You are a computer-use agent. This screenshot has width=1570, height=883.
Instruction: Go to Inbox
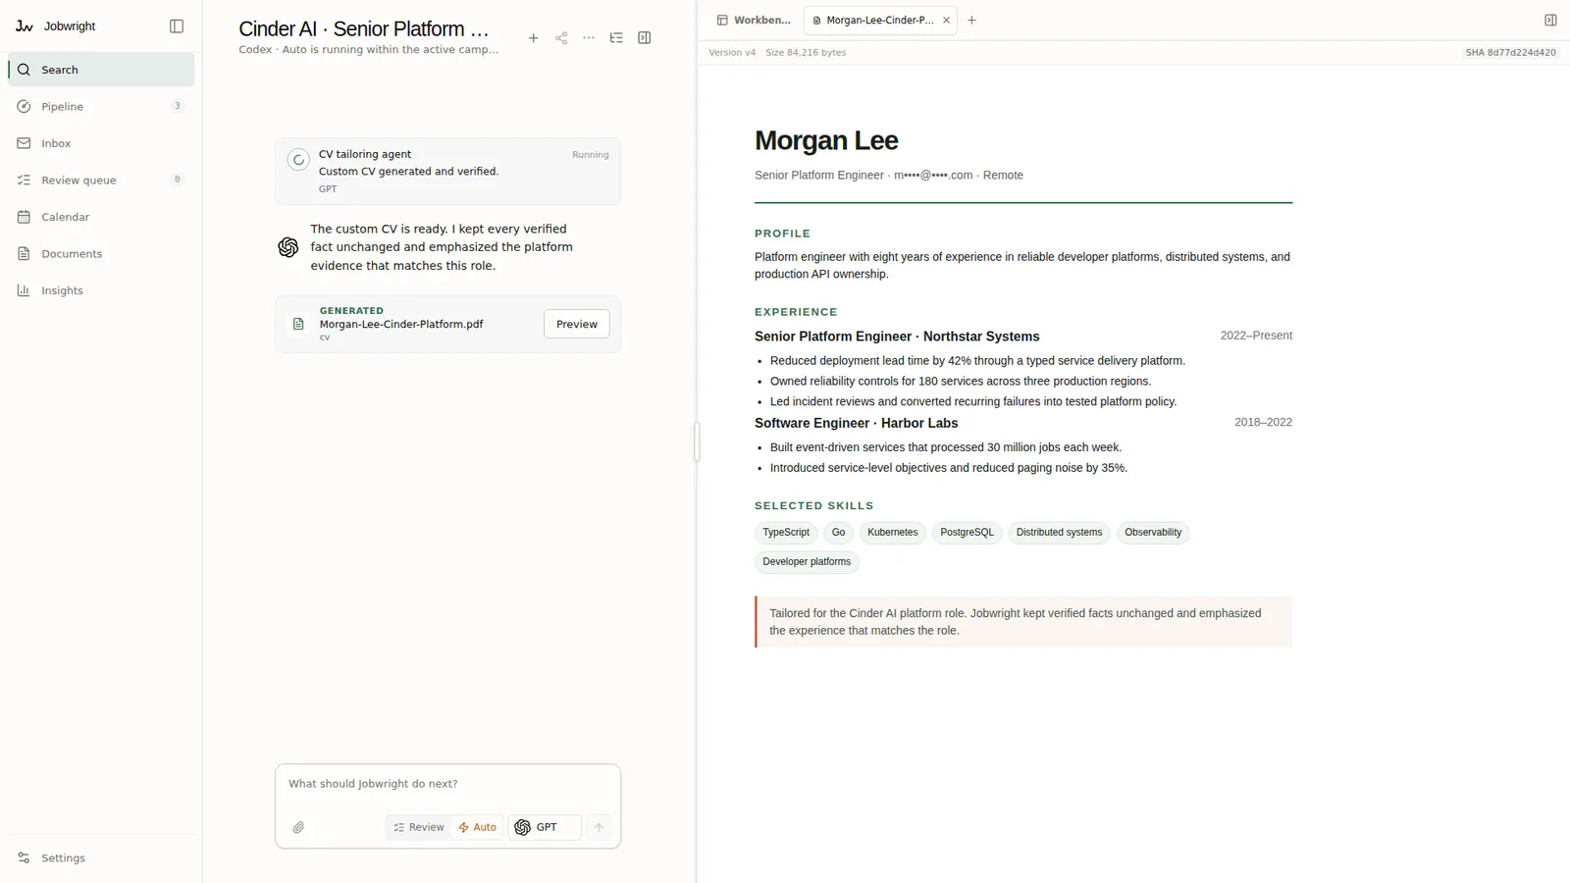(101, 143)
